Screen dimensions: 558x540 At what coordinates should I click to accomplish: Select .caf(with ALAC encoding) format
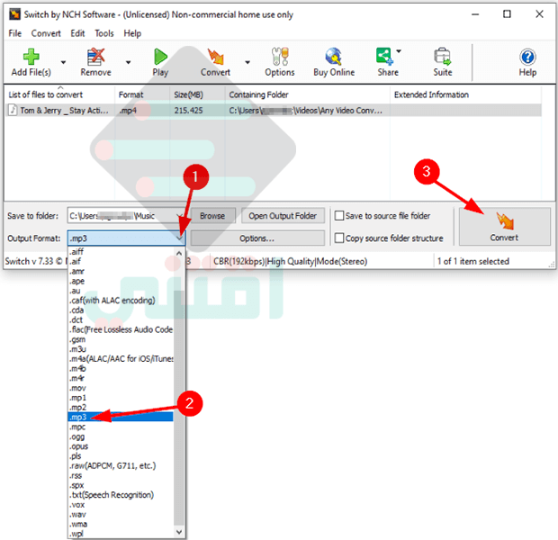(x=121, y=301)
